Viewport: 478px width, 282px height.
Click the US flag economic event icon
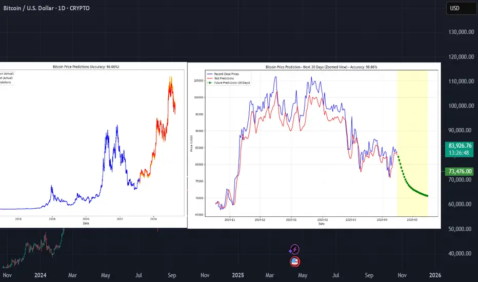tap(294, 261)
